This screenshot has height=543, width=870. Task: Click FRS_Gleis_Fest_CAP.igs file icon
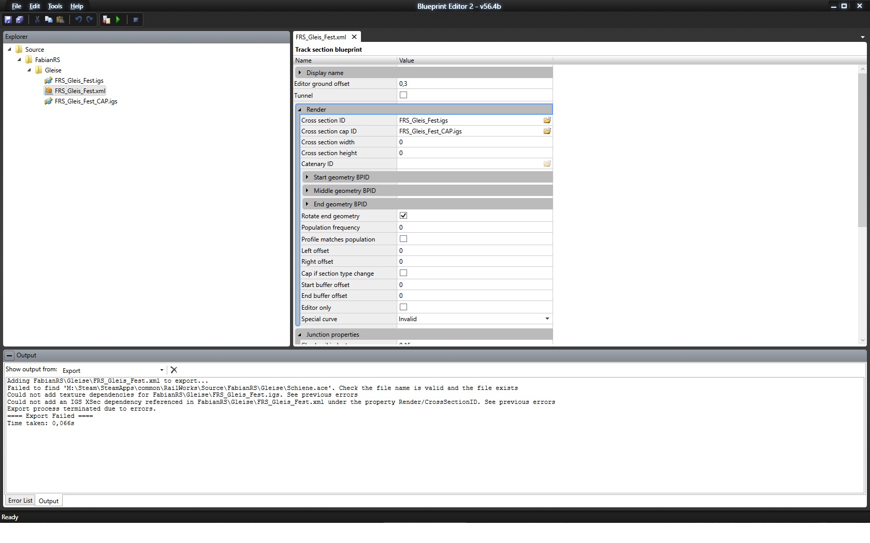click(48, 101)
